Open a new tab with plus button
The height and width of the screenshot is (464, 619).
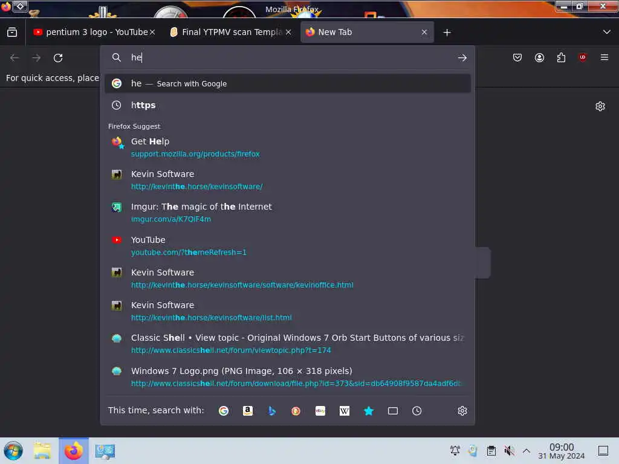pos(447,33)
